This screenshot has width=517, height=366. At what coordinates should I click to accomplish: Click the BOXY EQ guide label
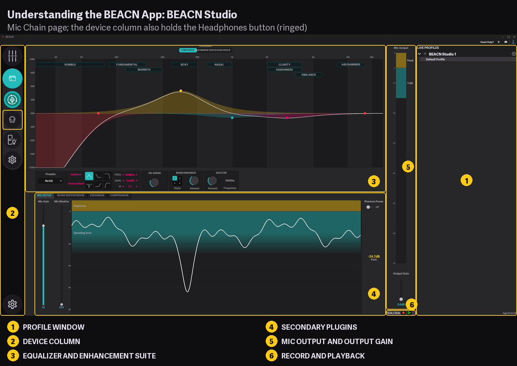[x=185, y=65]
